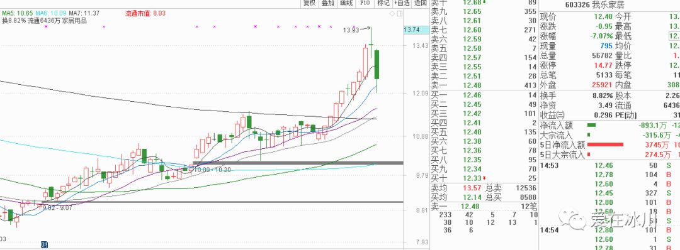680x250 pixels.
Task: Click the 复权 toolbar button
Action: click(309, 3)
